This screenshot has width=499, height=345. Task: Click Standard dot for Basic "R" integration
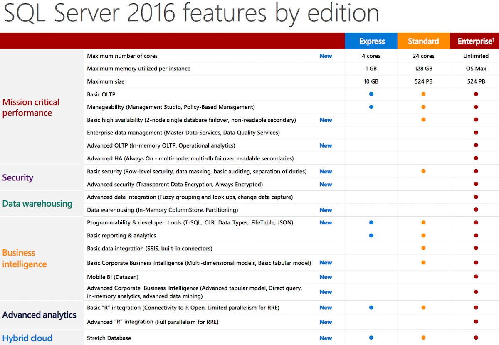[423, 308]
